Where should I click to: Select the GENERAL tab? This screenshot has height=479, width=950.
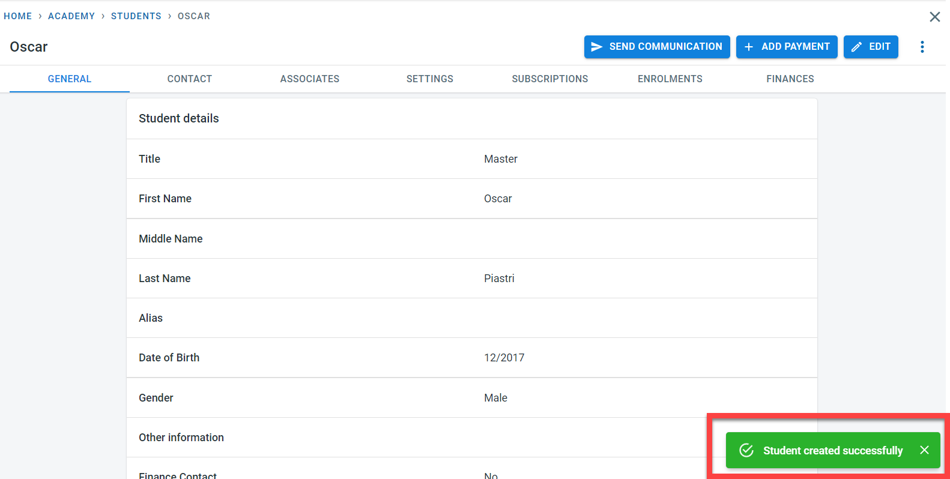point(70,79)
